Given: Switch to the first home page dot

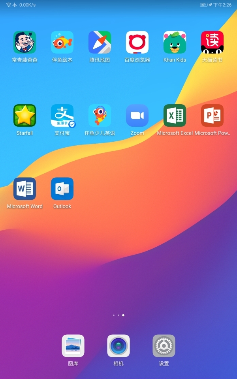Looking at the screenshot, I should tap(114, 315).
